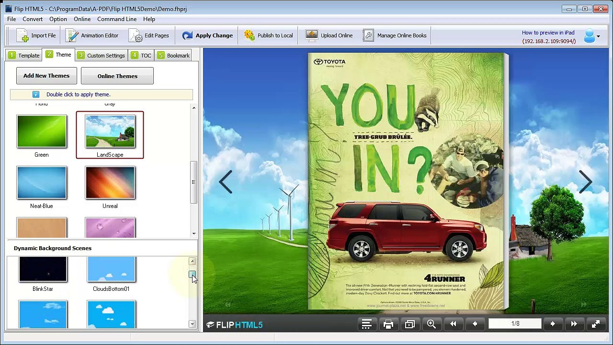The image size is (613, 345).
Task: Go to previous page in bottom bar
Action: pyautogui.click(x=475, y=324)
